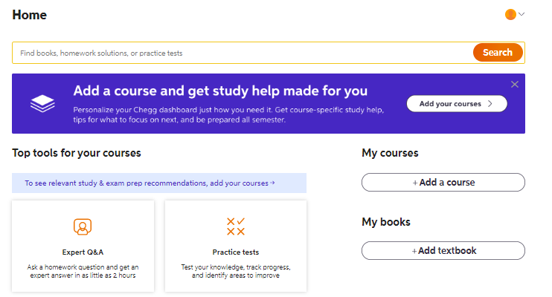Click the Expert Q&A description text
Viewport: 552px width, 297px height.
(83, 271)
